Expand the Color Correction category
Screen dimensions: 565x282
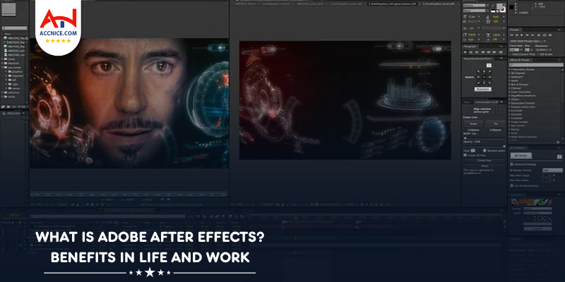509,92
